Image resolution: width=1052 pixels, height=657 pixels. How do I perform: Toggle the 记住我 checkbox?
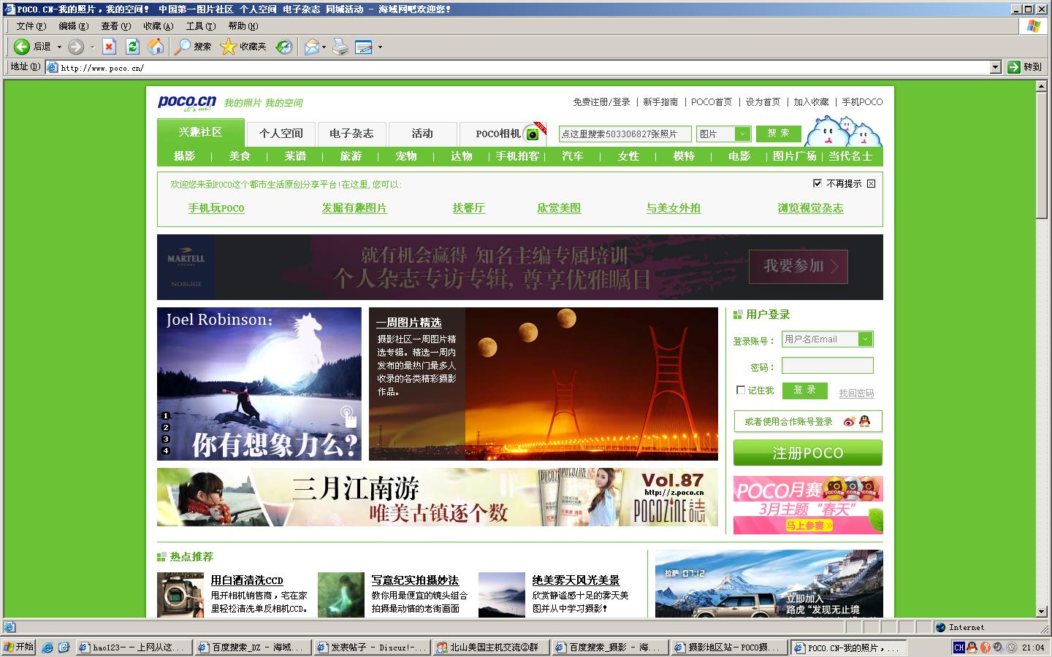click(x=741, y=390)
